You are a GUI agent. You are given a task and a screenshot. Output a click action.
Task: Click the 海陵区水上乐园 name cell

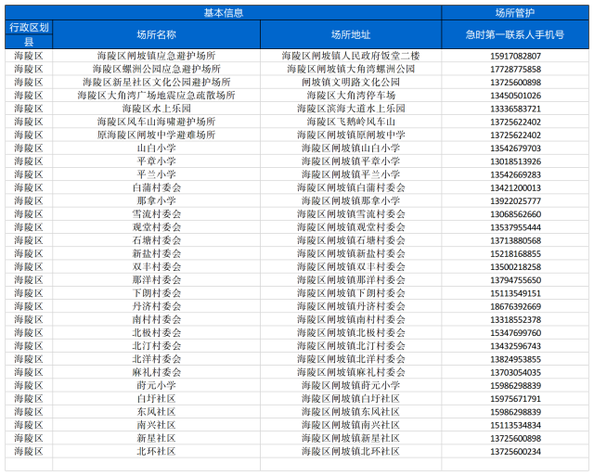pyautogui.click(x=156, y=109)
